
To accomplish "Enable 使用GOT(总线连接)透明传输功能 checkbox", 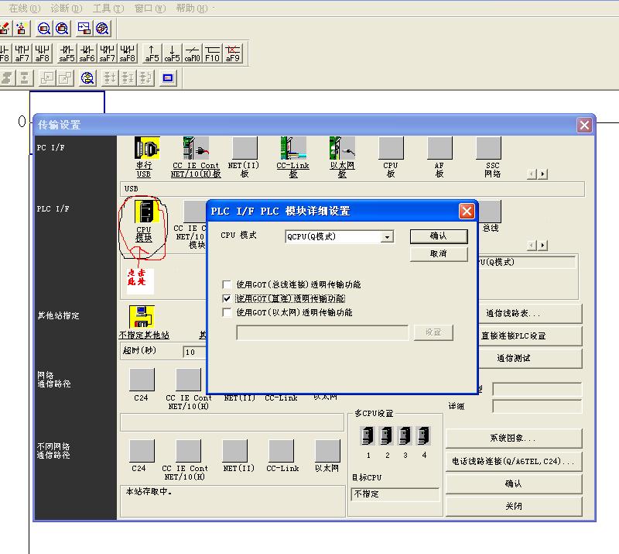I will 227,284.
